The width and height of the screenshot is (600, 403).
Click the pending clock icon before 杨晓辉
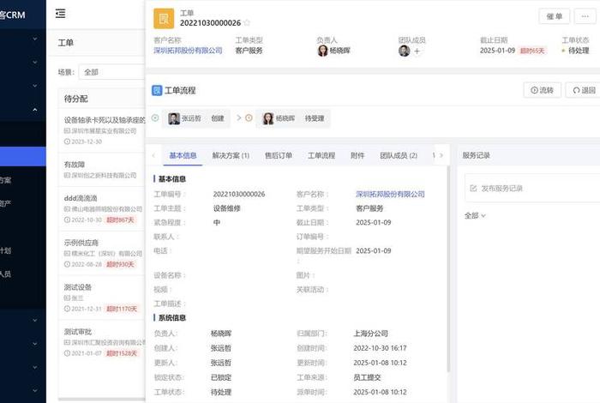coord(249,117)
